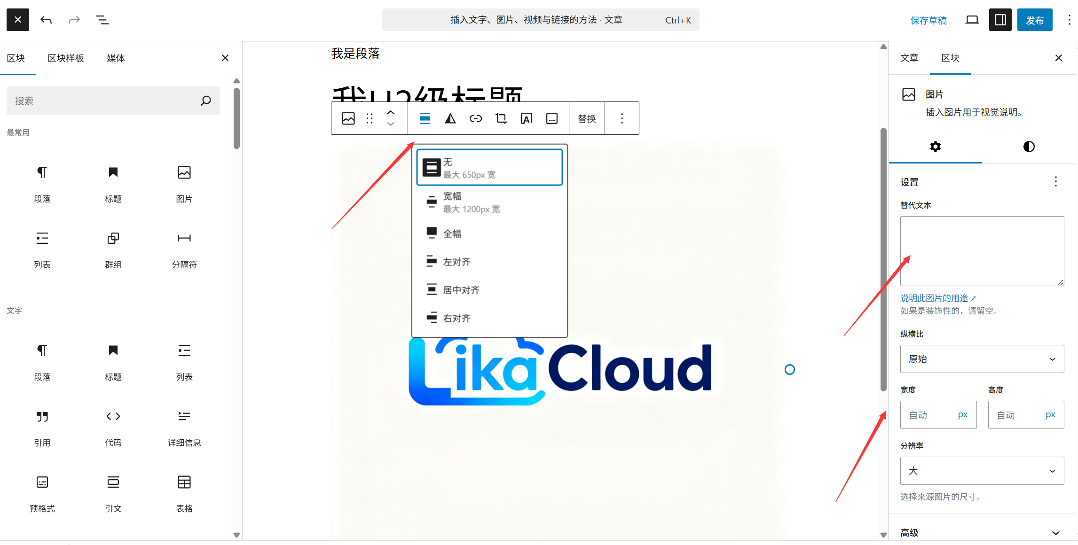Insert 预格式 preformatted block
Viewport: 1078px width, 545px height.
click(x=42, y=494)
